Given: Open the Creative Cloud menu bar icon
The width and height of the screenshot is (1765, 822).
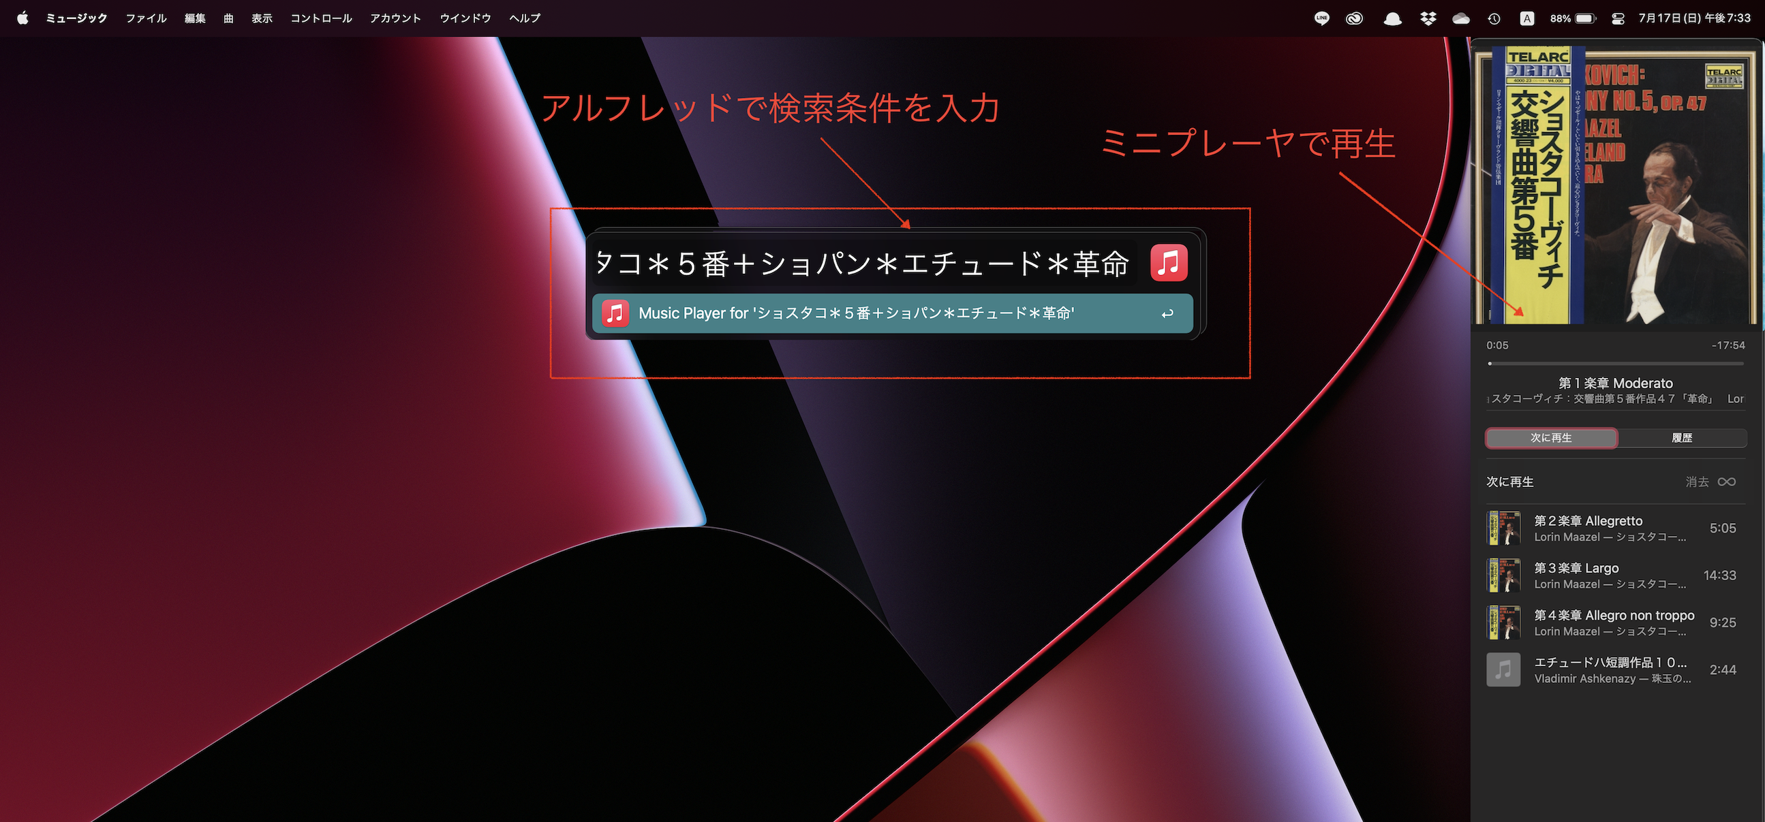Looking at the screenshot, I should [x=1354, y=18].
